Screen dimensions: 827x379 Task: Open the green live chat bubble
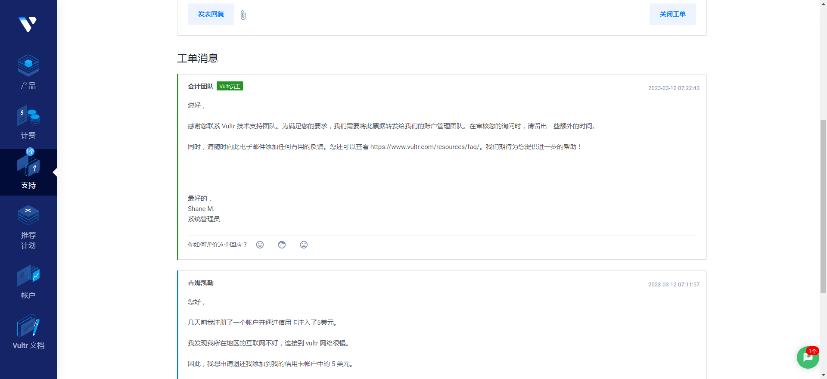tap(808, 357)
